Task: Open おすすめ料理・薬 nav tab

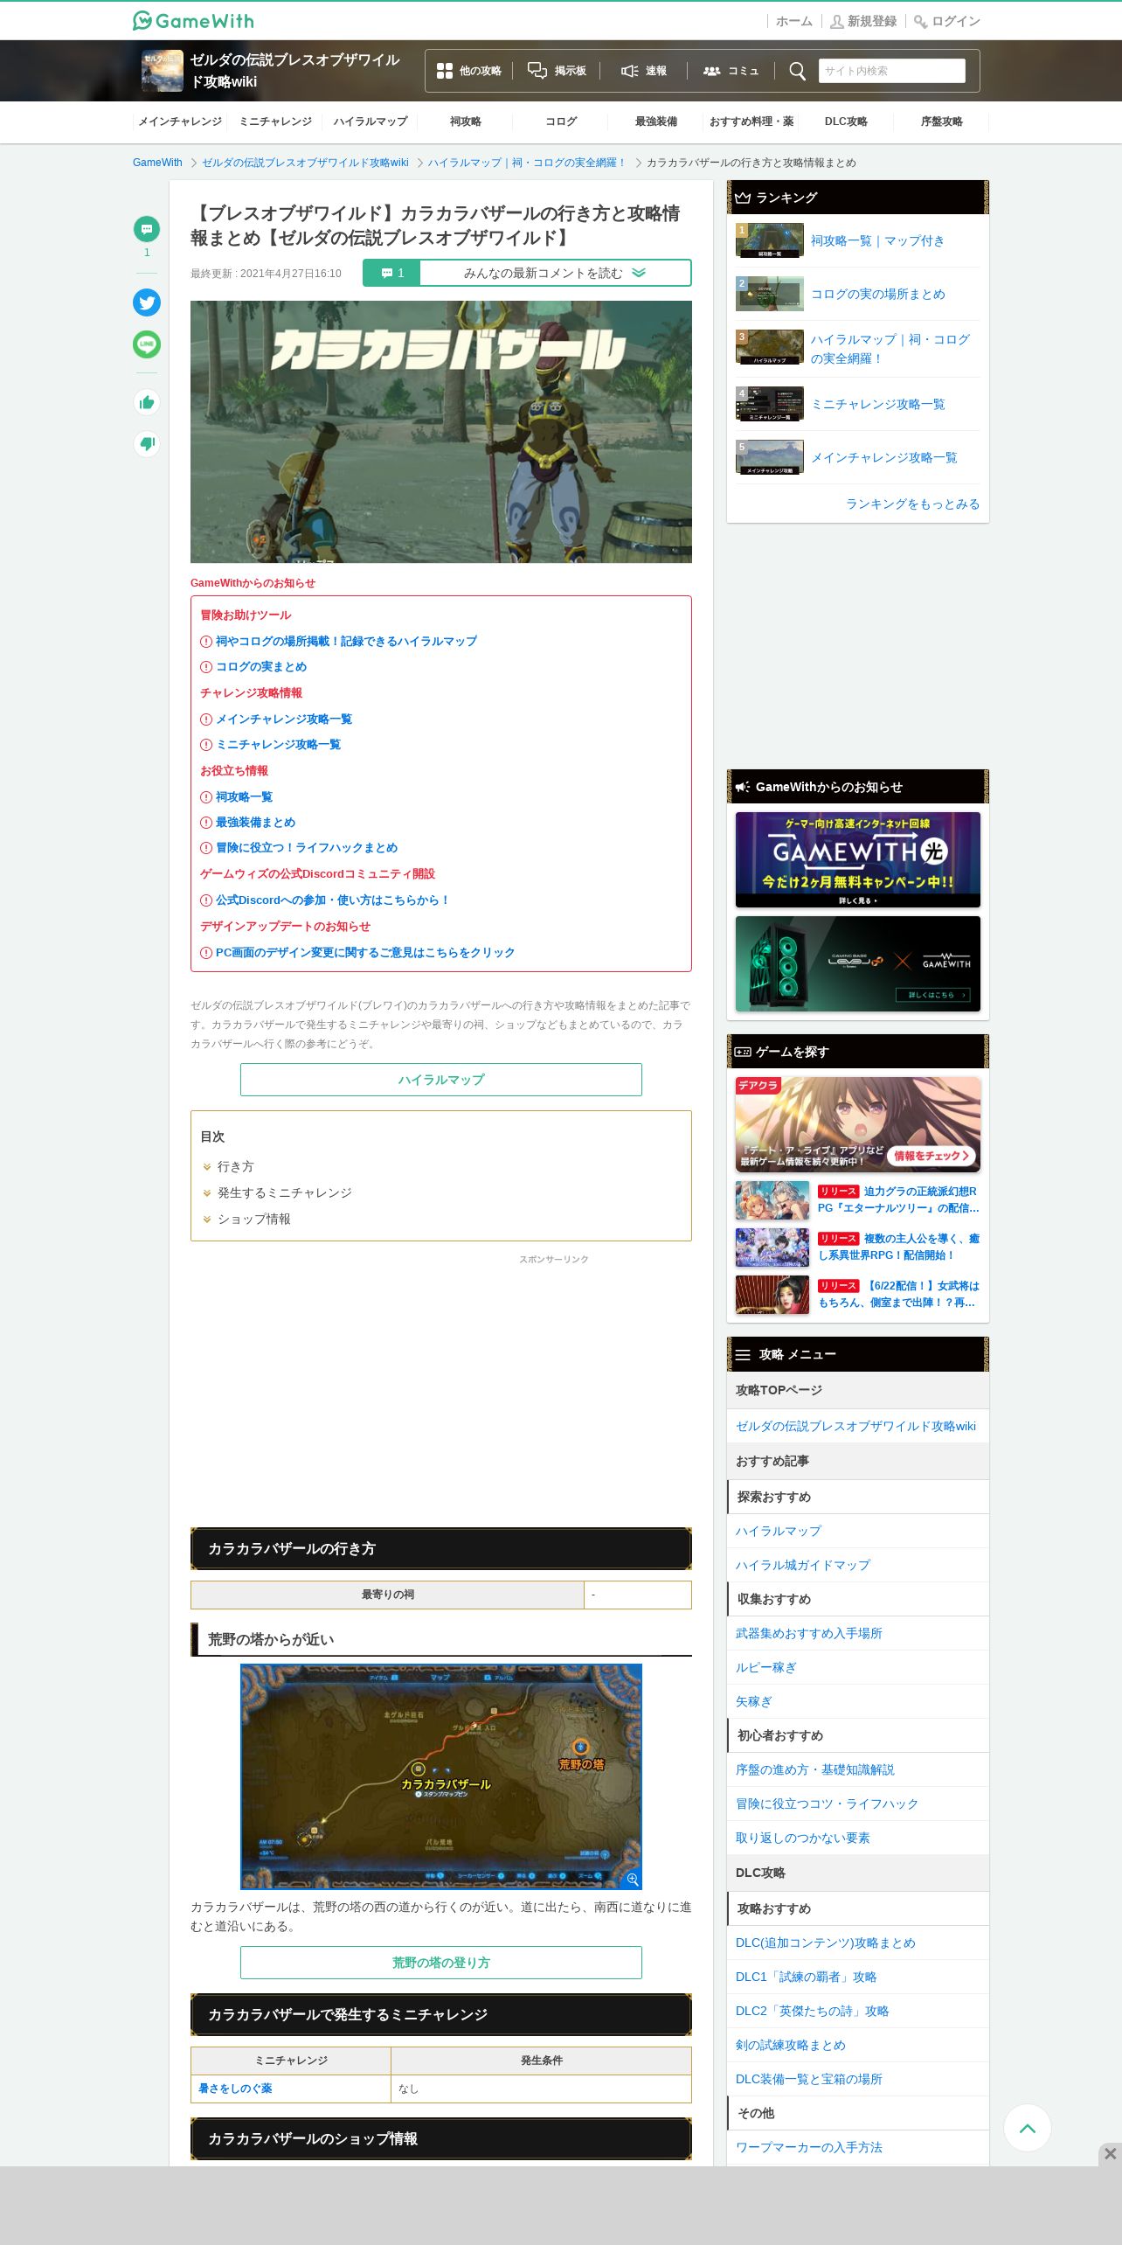Action: 751,122
